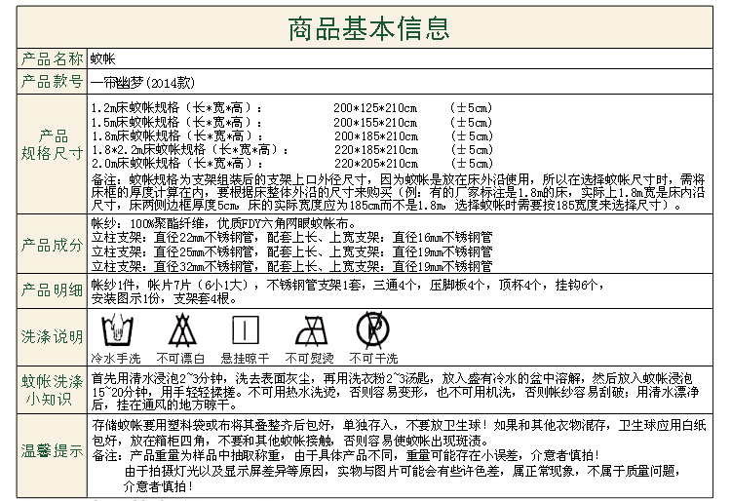Click the 由于拍摄灯光以及显示屏差异 color note
Viewport: 731px width, 501px height.
tap(404, 471)
